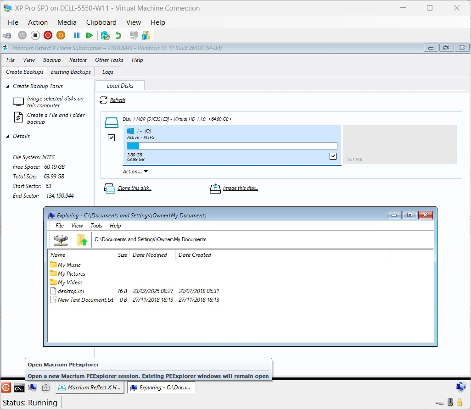Screen dimensions: 471x410
Task: Sort by the Date Modified column header
Action: click(x=152, y=255)
